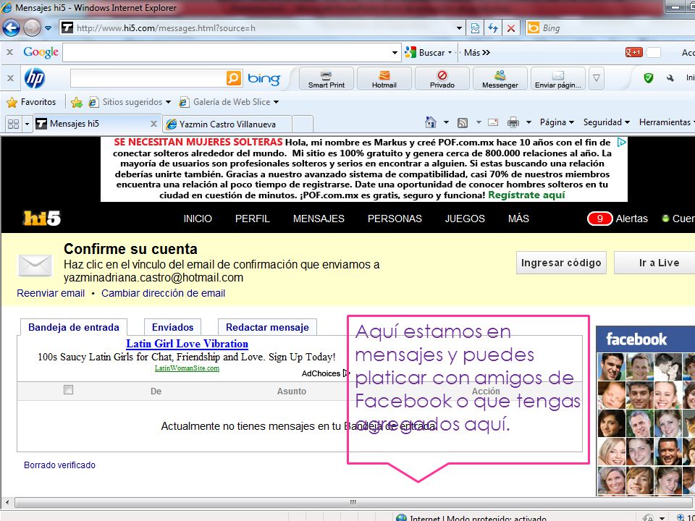Click Cambiar dirección de email link
695x521 pixels.
pyautogui.click(x=163, y=293)
